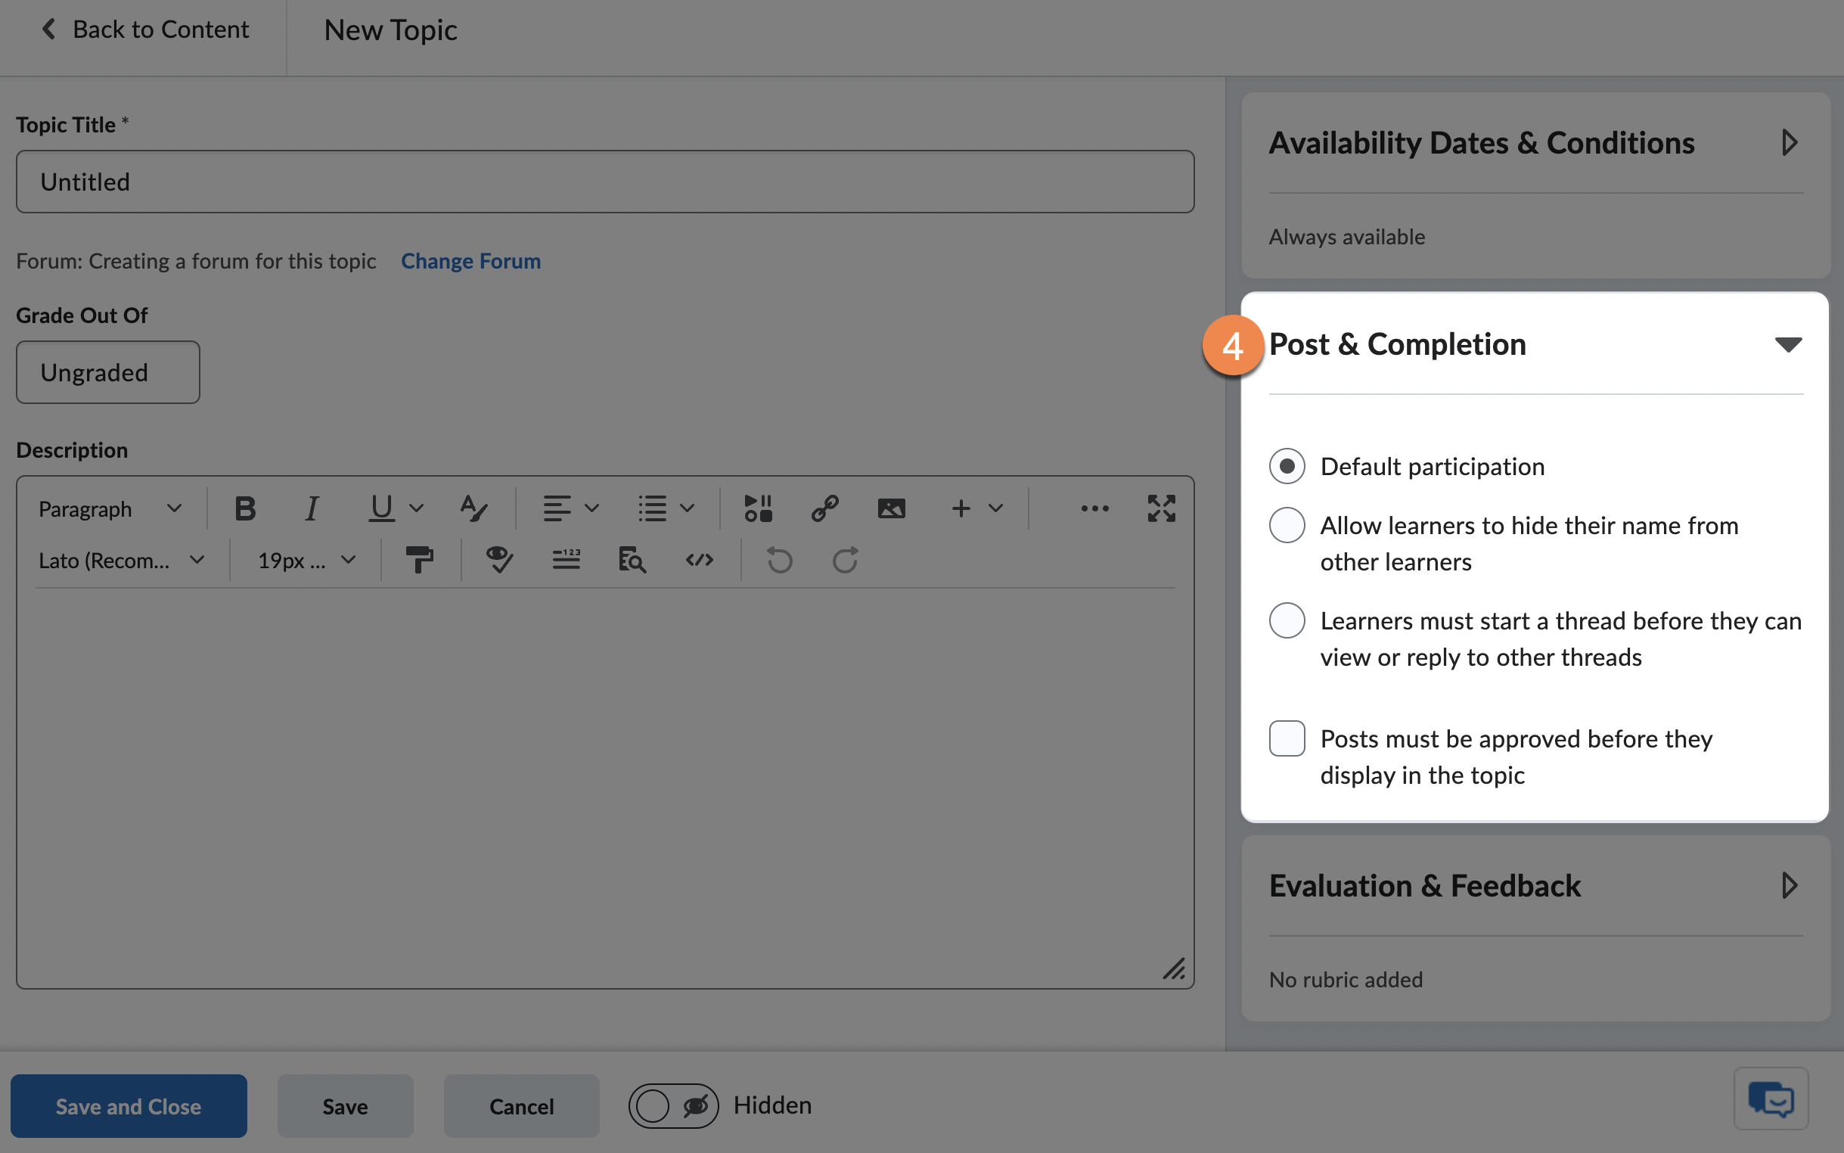
Task: Save and Close the new topic
Action: [x=128, y=1105]
